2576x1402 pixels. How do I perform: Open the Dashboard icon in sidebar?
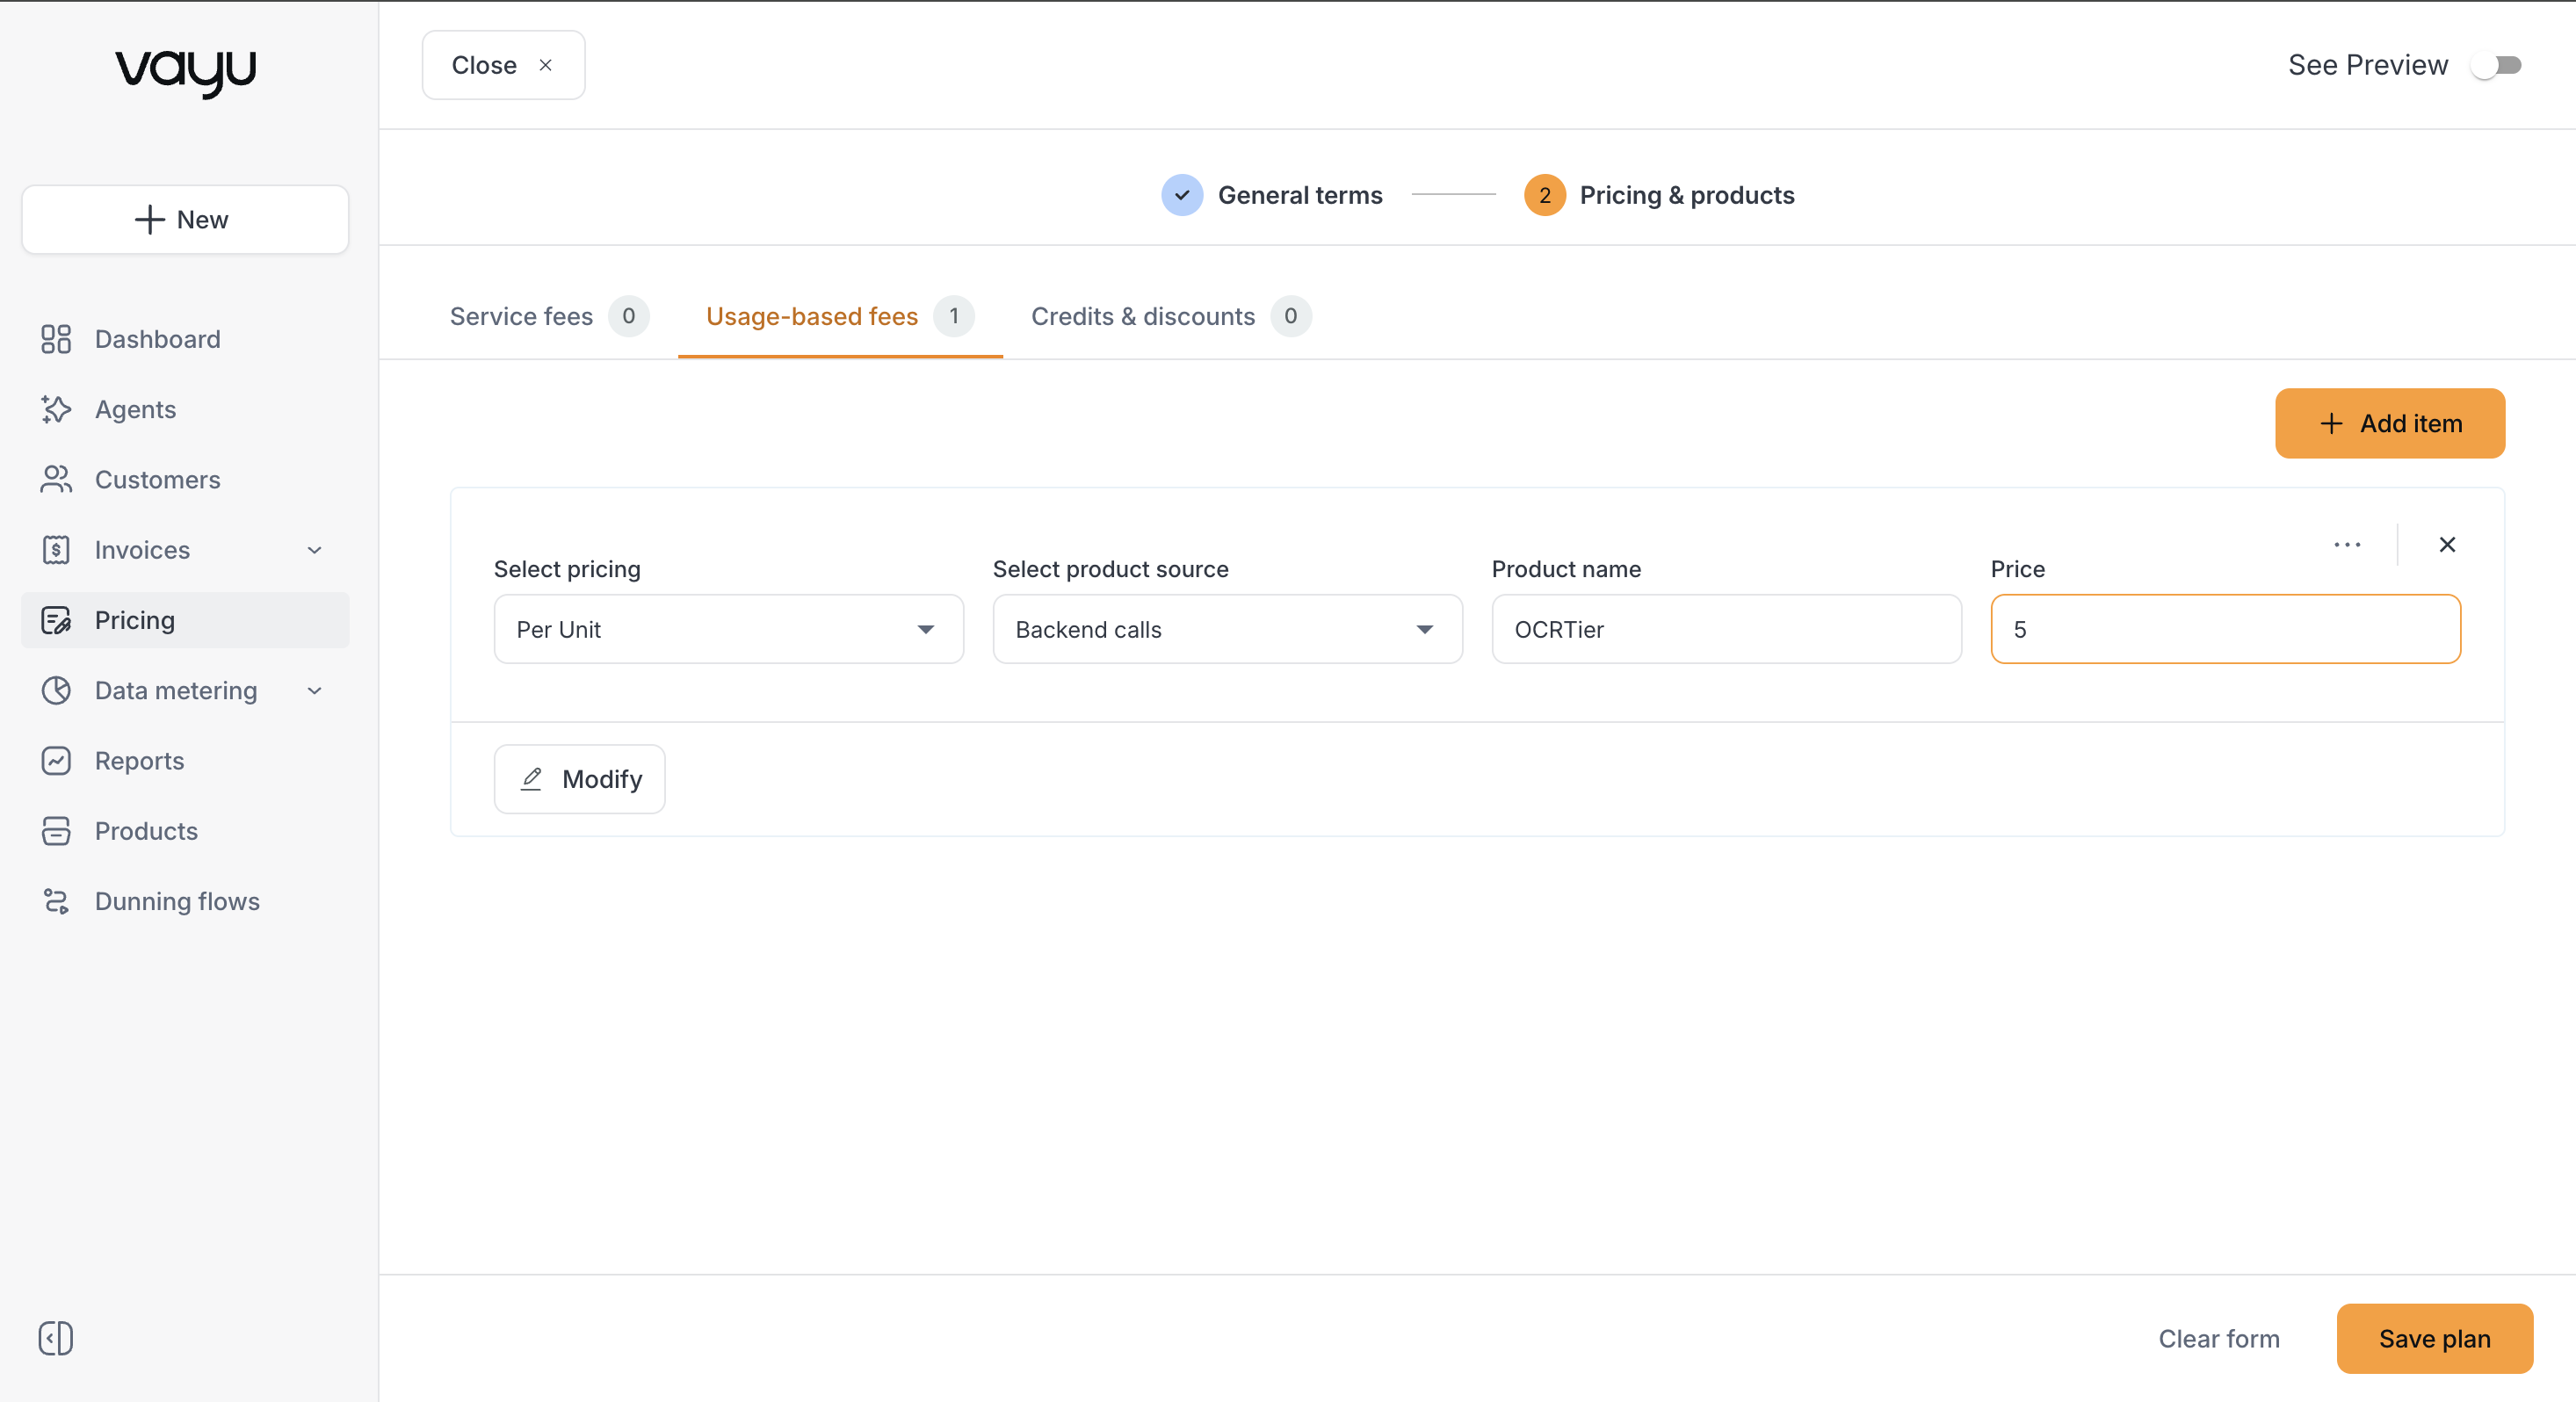56,339
